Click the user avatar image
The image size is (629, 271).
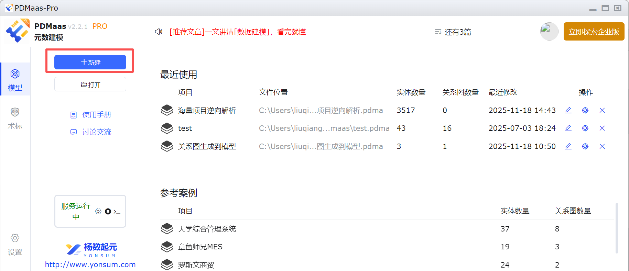pos(549,32)
